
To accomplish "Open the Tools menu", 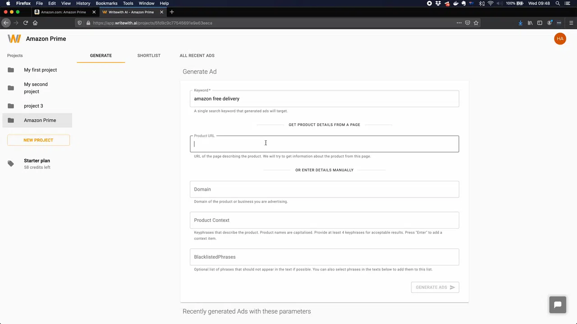I will (128, 3).
